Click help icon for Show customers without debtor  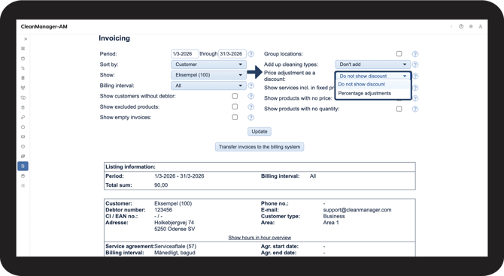coord(251,96)
